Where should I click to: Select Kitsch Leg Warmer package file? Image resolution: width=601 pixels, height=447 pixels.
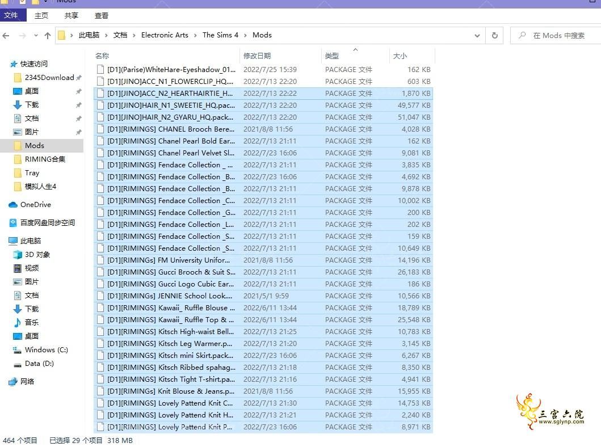tap(263, 343)
